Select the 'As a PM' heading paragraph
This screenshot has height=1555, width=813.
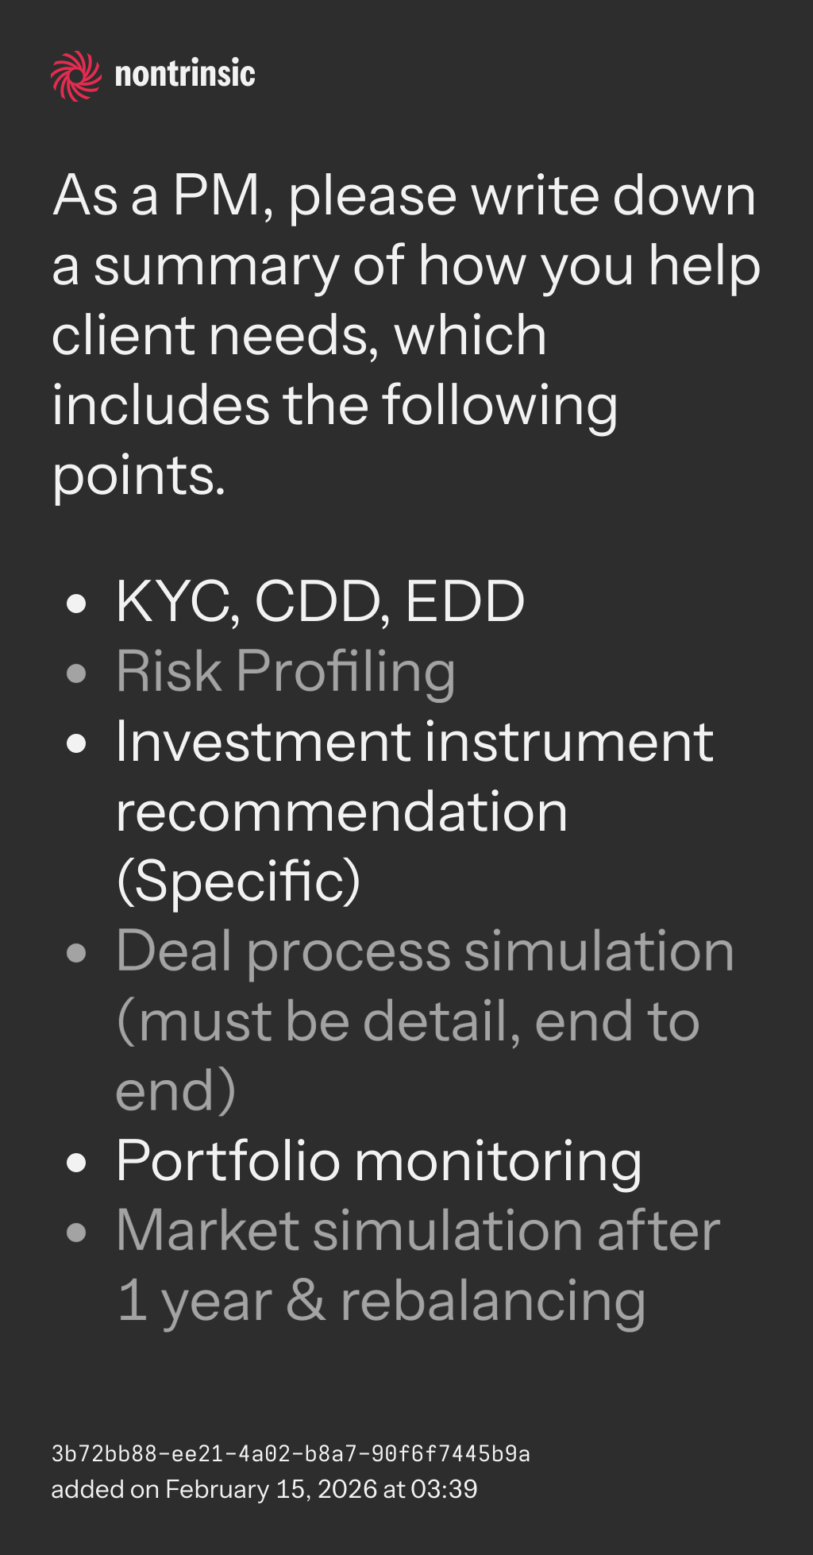pos(405,334)
